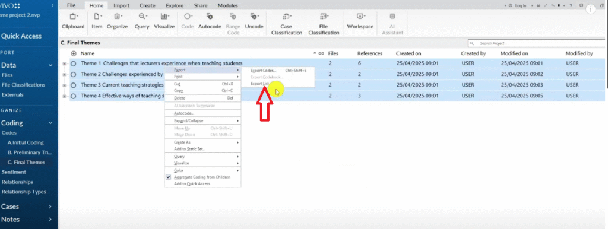This screenshot has height=229, width=608.
Task: Click the Quick Access heading
Action: point(21,36)
